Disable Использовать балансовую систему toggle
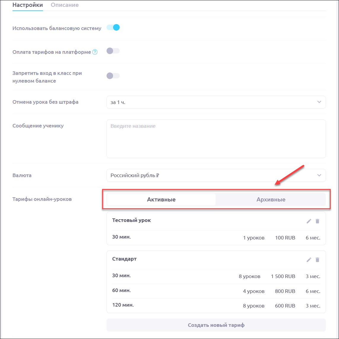This screenshot has width=339, height=339. pos(113,28)
